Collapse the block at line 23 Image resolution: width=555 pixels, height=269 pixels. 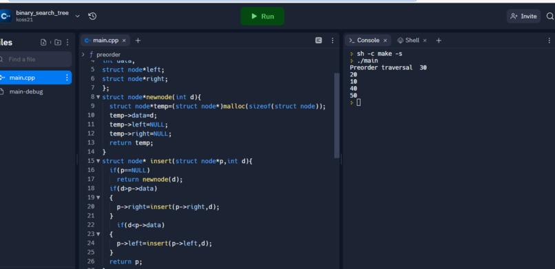(x=98, y=234)
